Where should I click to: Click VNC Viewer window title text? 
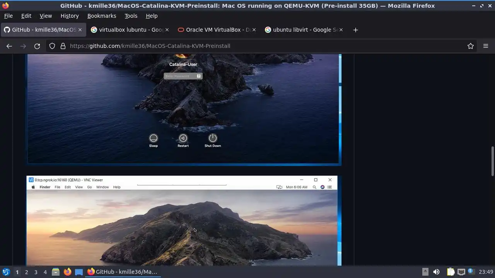point(69,180)
